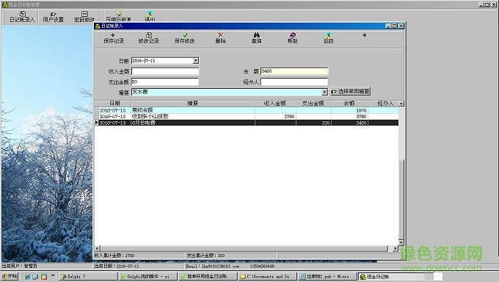
Task: Expand the 日期 date dropdown arrow
Action: 196,60
